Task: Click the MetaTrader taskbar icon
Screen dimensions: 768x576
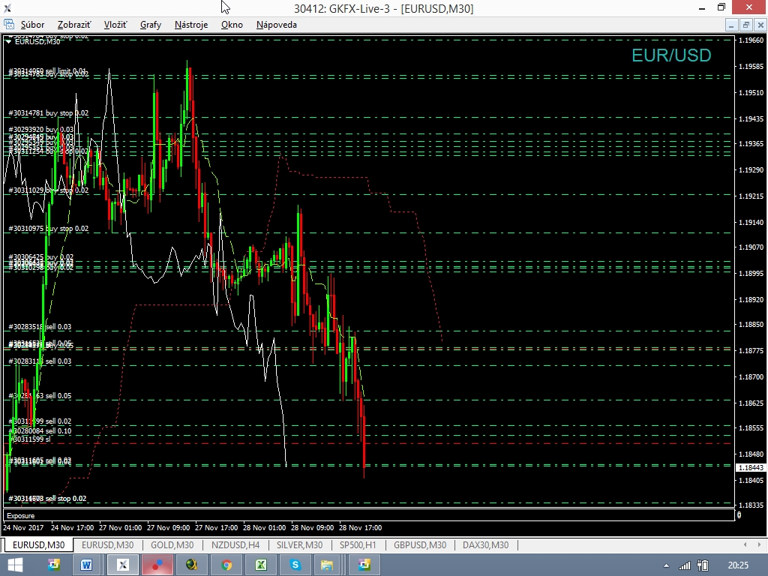Action: click(x=122, y=565)
